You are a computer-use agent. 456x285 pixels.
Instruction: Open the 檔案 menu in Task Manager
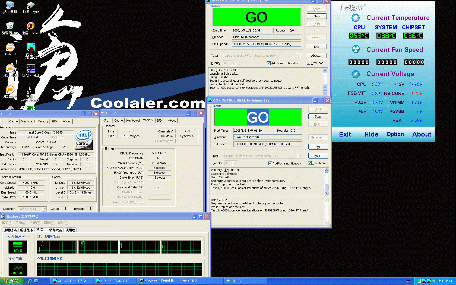pyautogui.click(x=7, y=223)
